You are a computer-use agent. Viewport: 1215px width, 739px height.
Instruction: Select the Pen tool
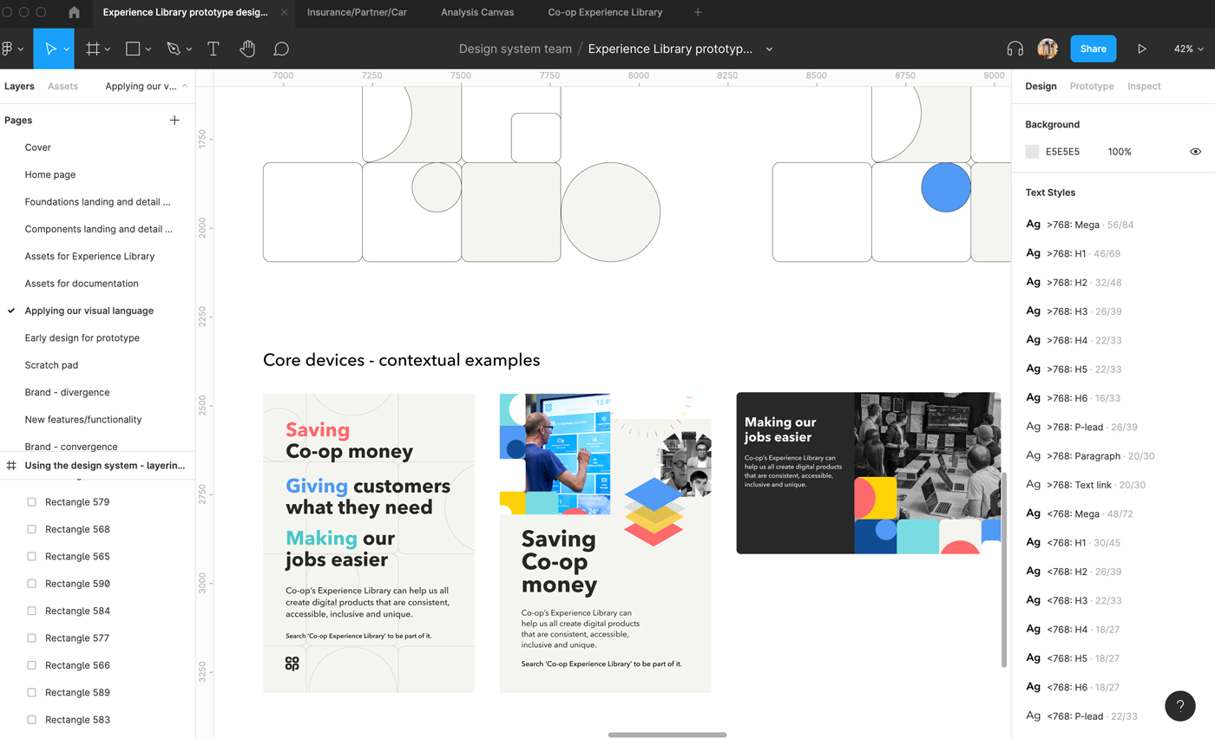coord(174,49)
